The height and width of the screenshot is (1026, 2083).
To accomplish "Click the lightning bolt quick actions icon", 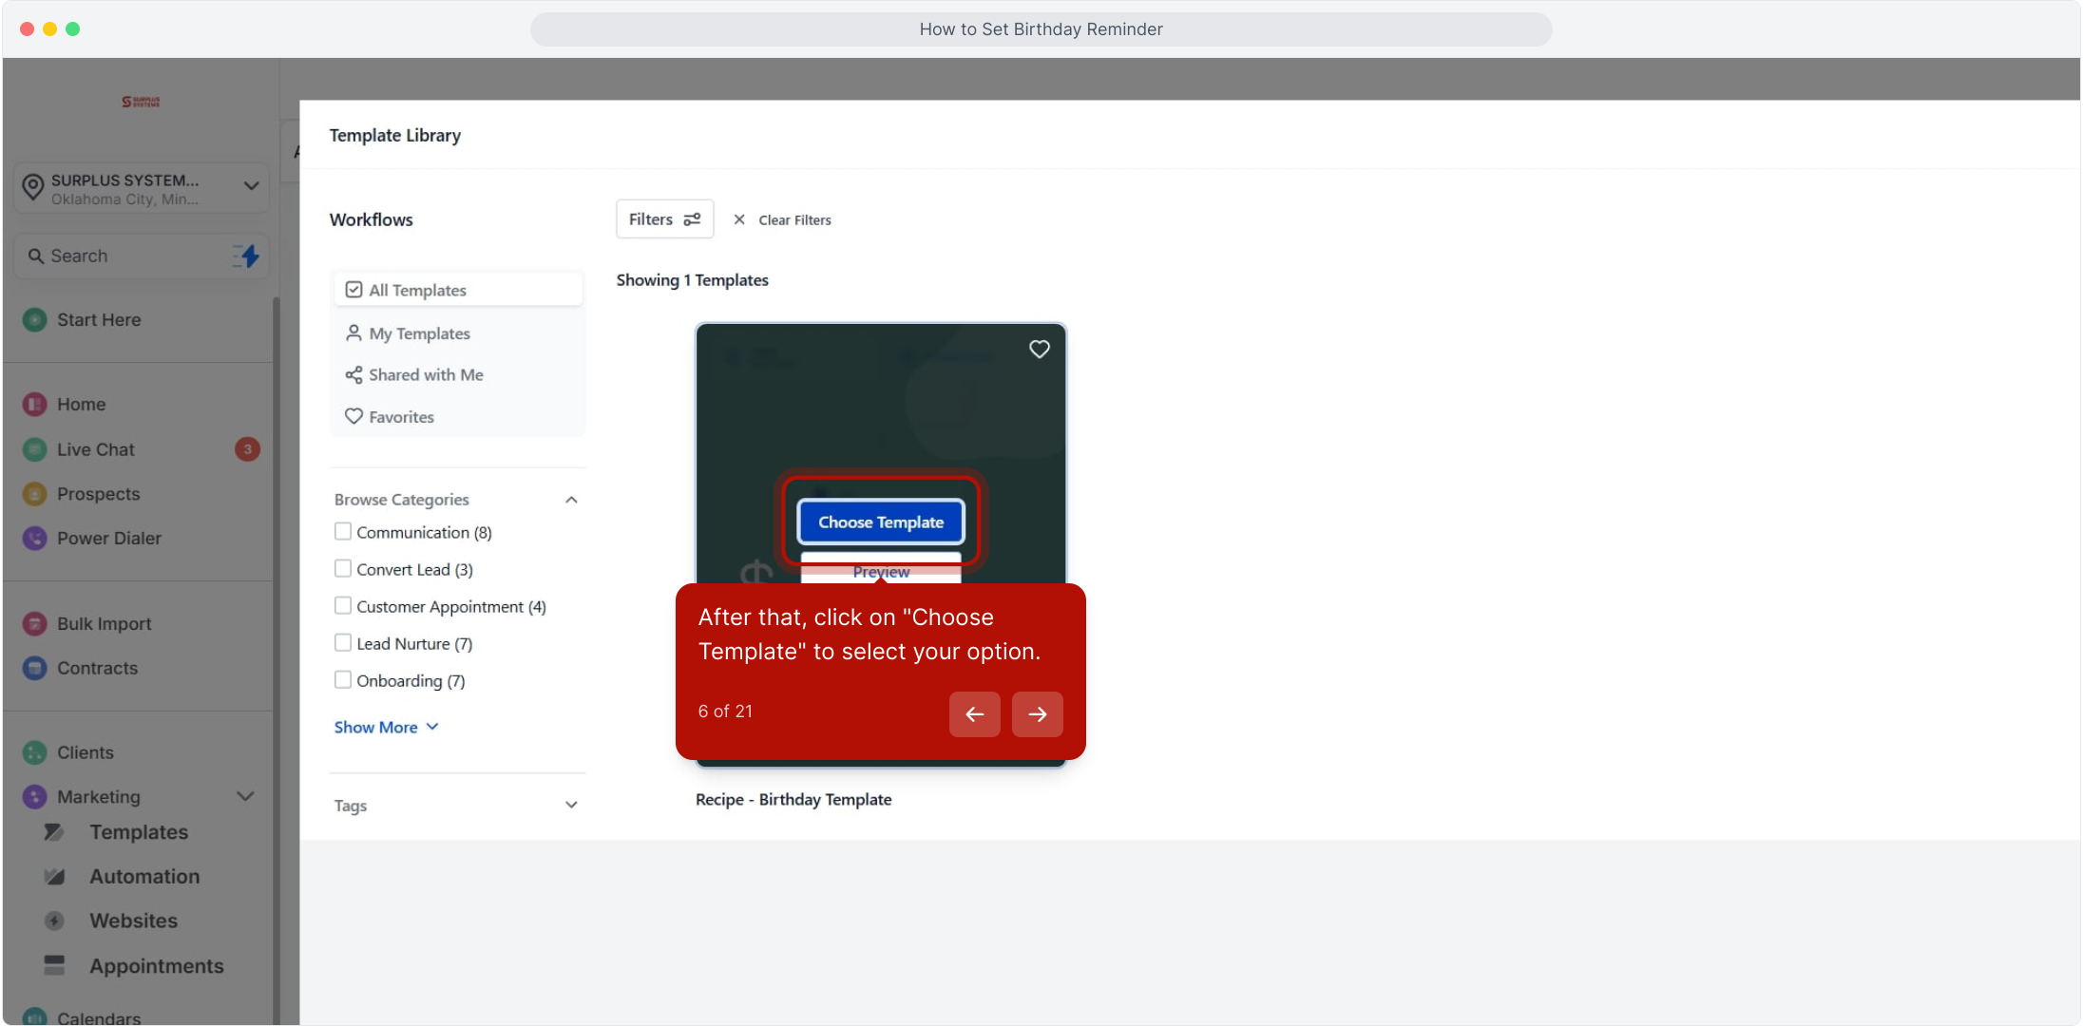I will point(247,256).
